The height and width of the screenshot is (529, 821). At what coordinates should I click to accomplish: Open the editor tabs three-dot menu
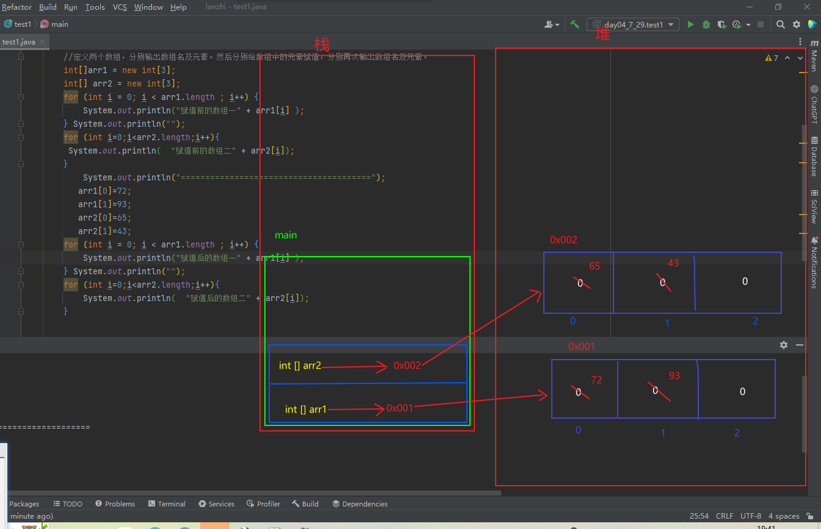[800, 41]
